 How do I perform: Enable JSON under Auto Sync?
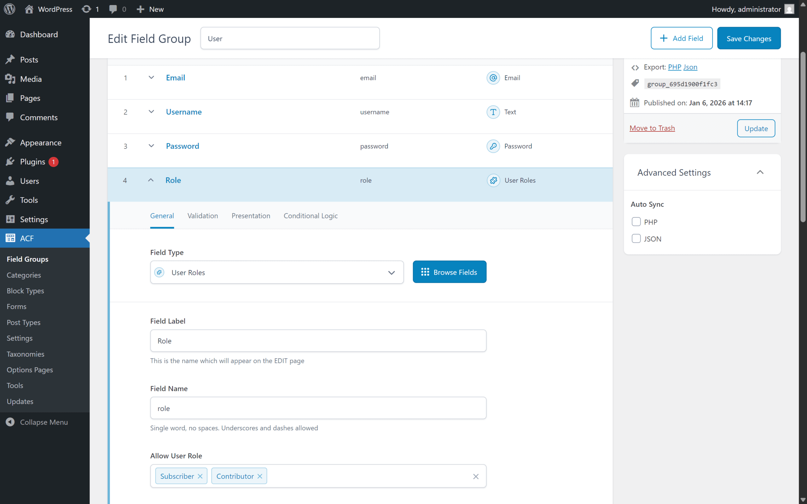point(636,238)
